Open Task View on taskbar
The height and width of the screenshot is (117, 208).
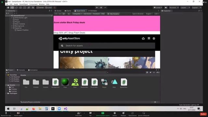coord(14,109)
